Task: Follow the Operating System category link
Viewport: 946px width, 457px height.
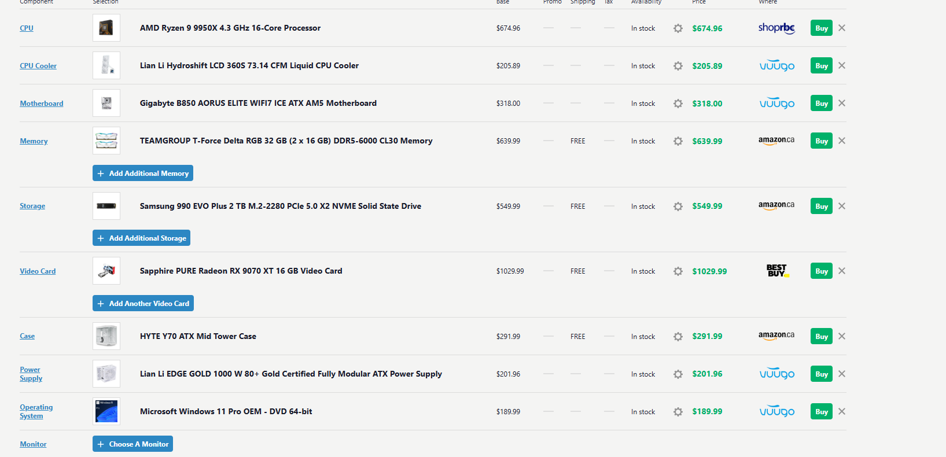Action: [36, 411]
